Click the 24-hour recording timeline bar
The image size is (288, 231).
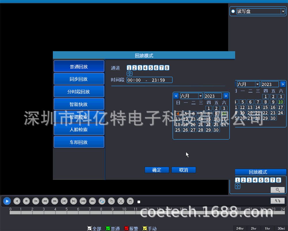147,213
